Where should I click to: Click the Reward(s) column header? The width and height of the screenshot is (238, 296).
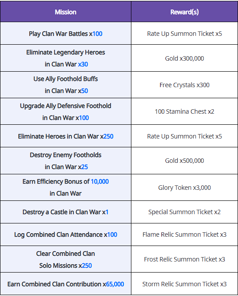[184, 12]
